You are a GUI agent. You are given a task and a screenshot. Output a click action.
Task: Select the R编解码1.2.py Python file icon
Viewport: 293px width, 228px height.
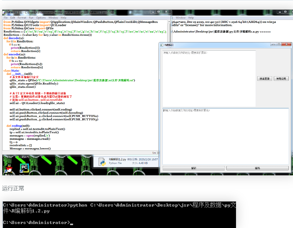102,161
